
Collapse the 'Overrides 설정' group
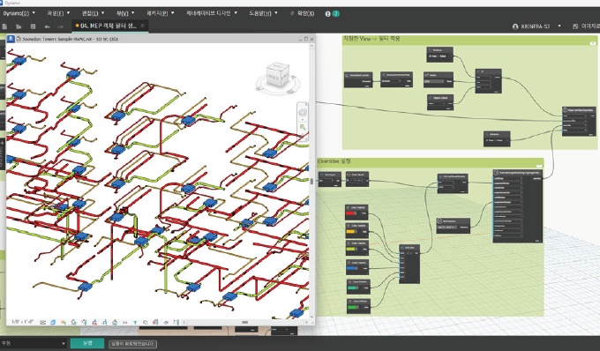[x=539, y=166]
